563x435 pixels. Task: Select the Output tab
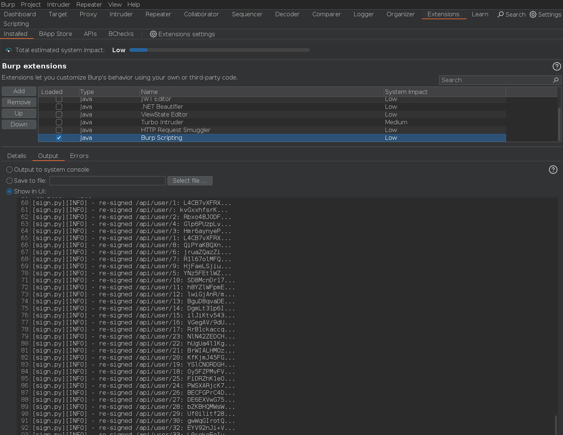click(48, 156)
